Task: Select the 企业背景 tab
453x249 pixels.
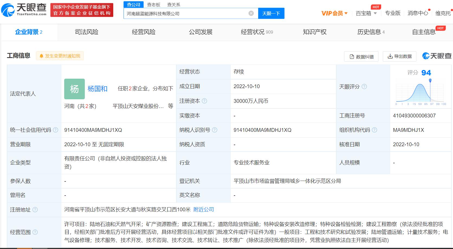Action: point(29,32)
